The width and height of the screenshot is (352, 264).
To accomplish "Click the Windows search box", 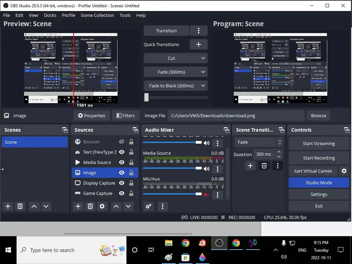I will pyautogui.click(x=71, y=250).
